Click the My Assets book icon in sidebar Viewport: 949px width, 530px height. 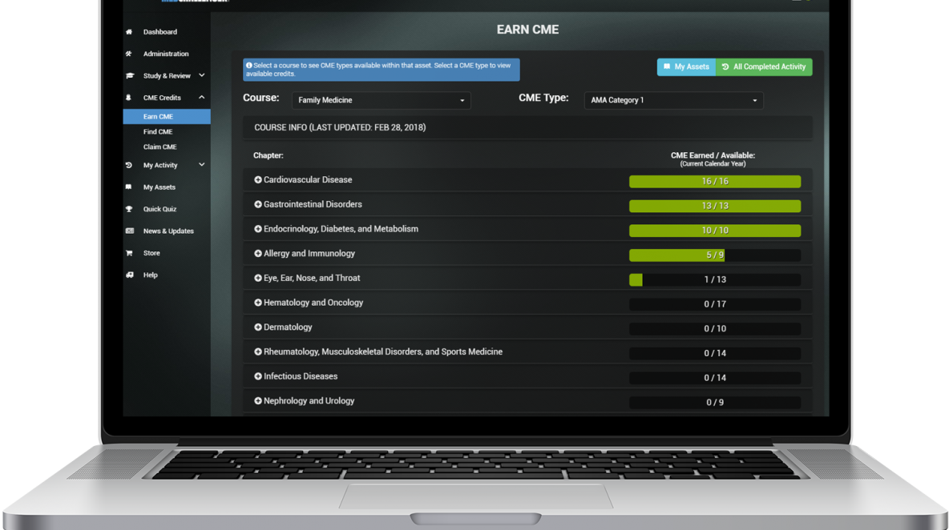click(129, 187)
